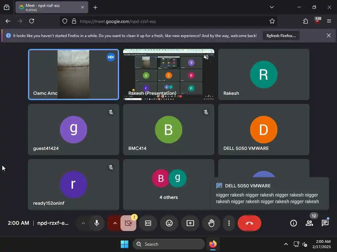Viewport: 337px width, 252px height.
Task: Click the extension icon with 130 badge
Action: click(318, 21)
